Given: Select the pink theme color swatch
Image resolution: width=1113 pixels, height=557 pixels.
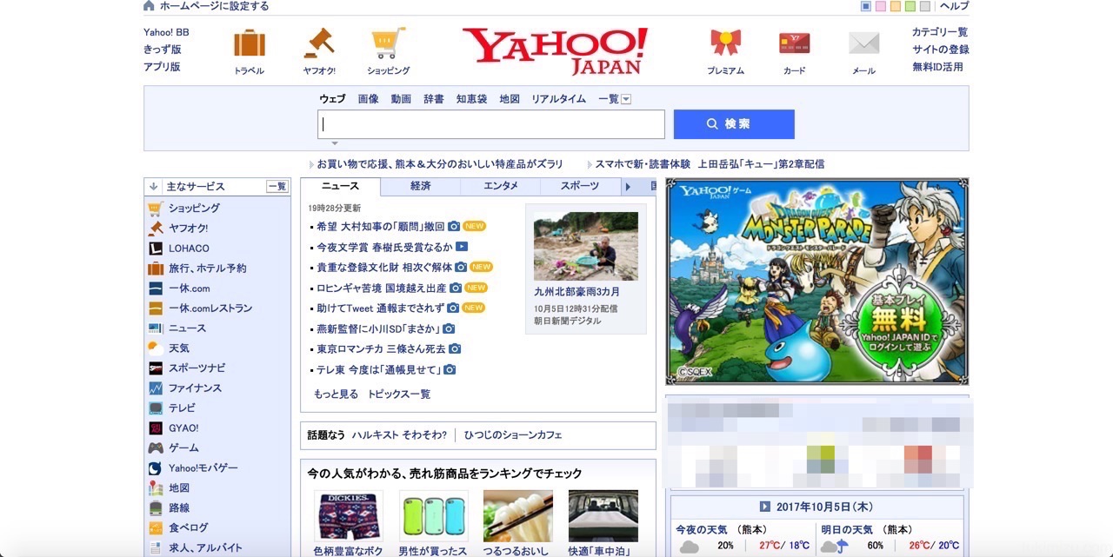Looking at the screenshot, I should tap(881, 6).
